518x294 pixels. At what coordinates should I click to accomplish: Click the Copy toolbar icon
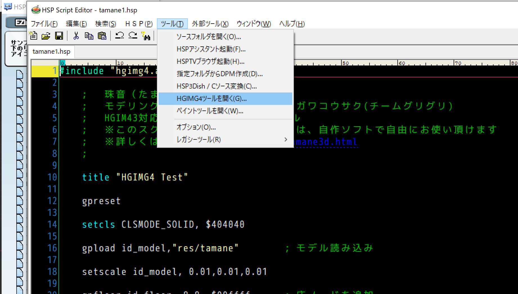(x=89, y=36)
